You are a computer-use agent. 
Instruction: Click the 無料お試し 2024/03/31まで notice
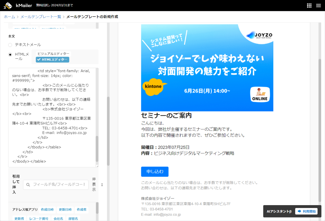click(55, 5)
